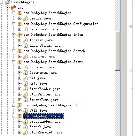Click the LuceneUtils.java file icon
The width and height of the screenshot is (133, 136).
point(26,46)
